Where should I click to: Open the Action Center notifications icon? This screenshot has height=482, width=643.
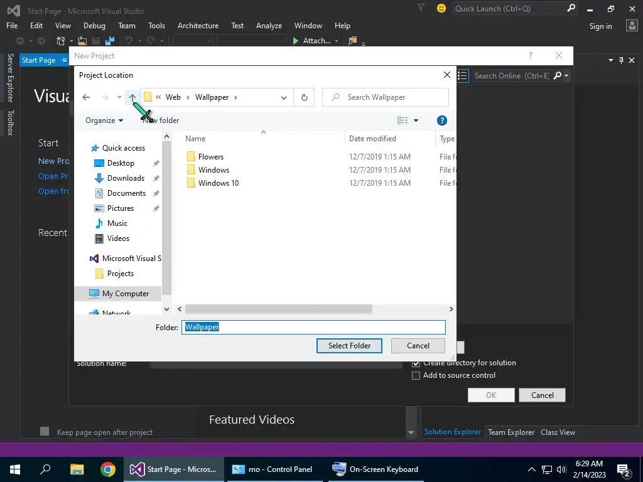tap(624, 469)
